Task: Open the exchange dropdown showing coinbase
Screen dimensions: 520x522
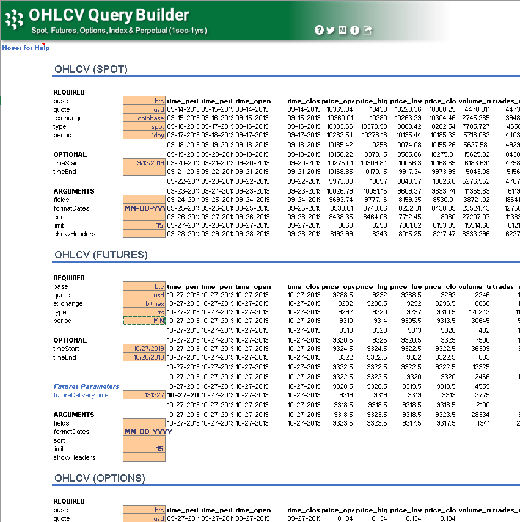Action: click(144, 118)
